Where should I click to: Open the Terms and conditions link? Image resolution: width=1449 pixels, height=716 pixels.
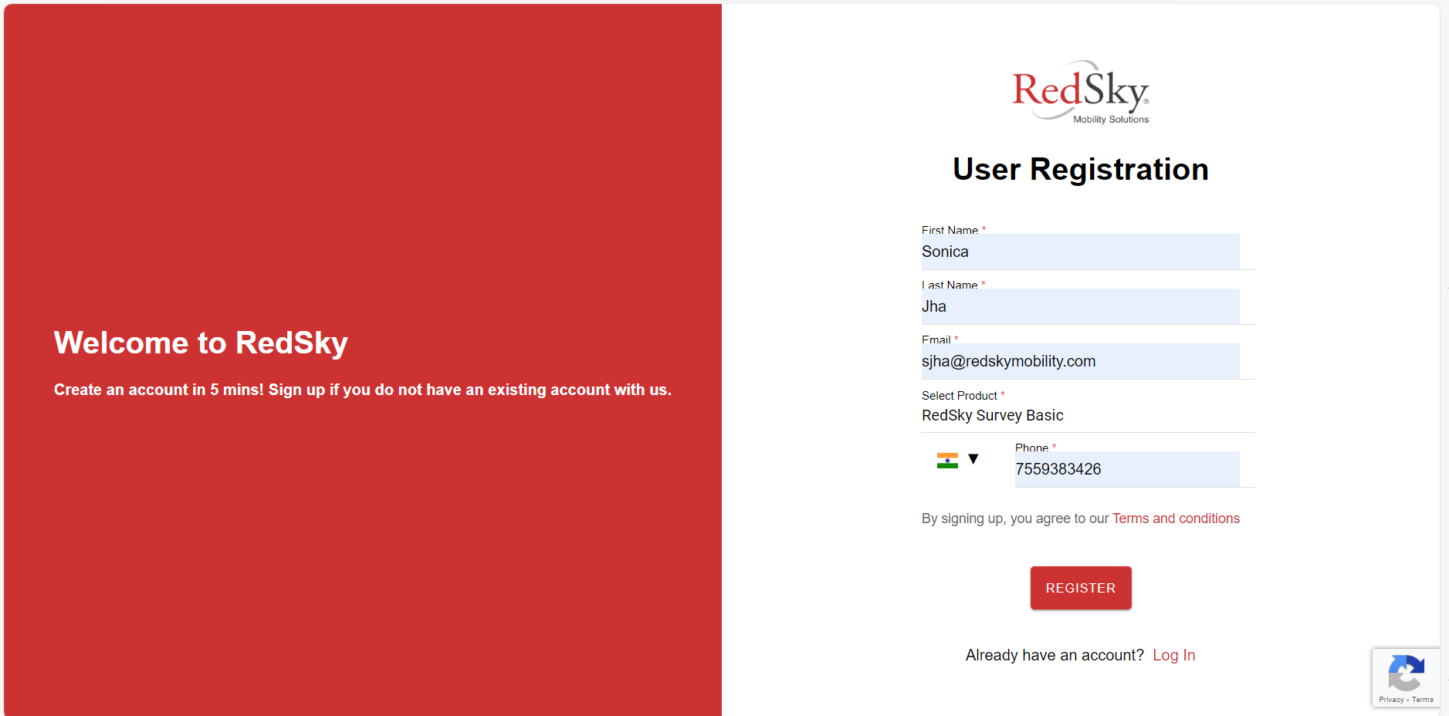(1176, 518)
